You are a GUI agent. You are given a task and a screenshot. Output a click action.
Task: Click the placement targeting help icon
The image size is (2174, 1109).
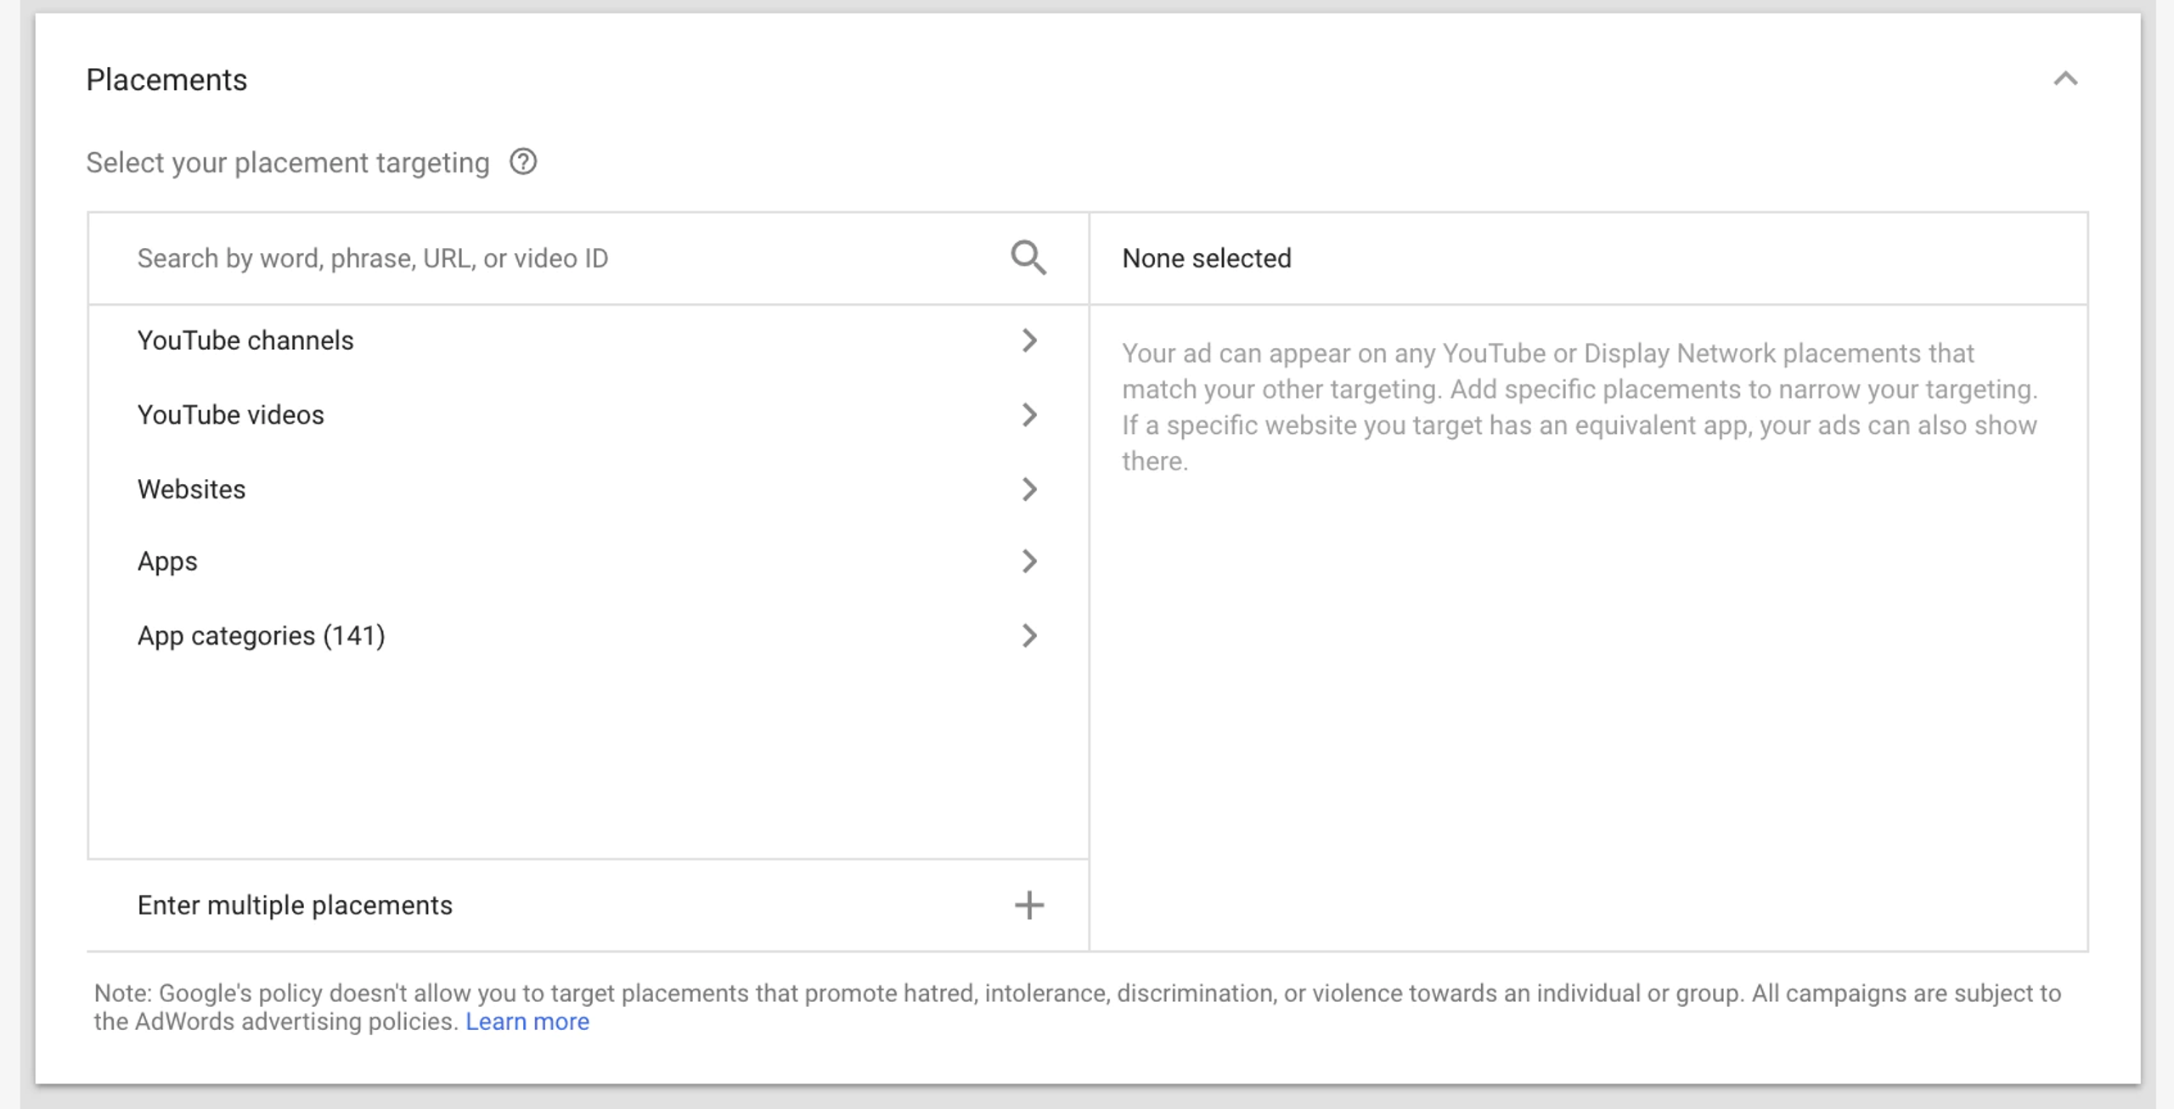(523, 161)
